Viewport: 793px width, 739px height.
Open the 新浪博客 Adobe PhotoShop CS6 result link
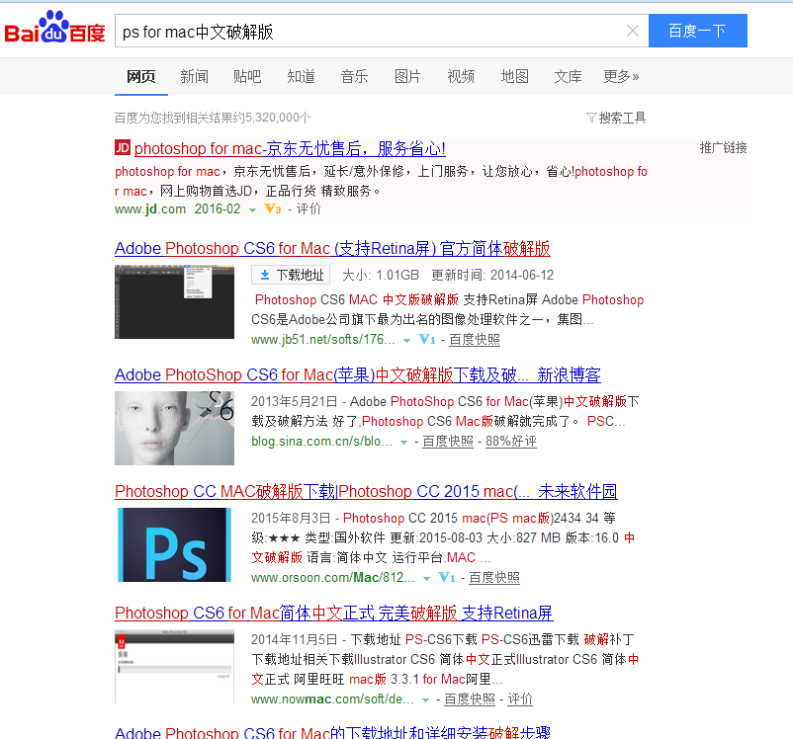pos(357,375)
